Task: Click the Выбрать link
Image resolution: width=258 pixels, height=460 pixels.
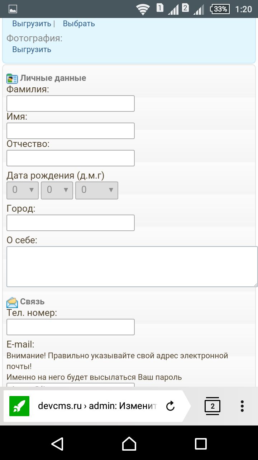Action: click(79, 24)
